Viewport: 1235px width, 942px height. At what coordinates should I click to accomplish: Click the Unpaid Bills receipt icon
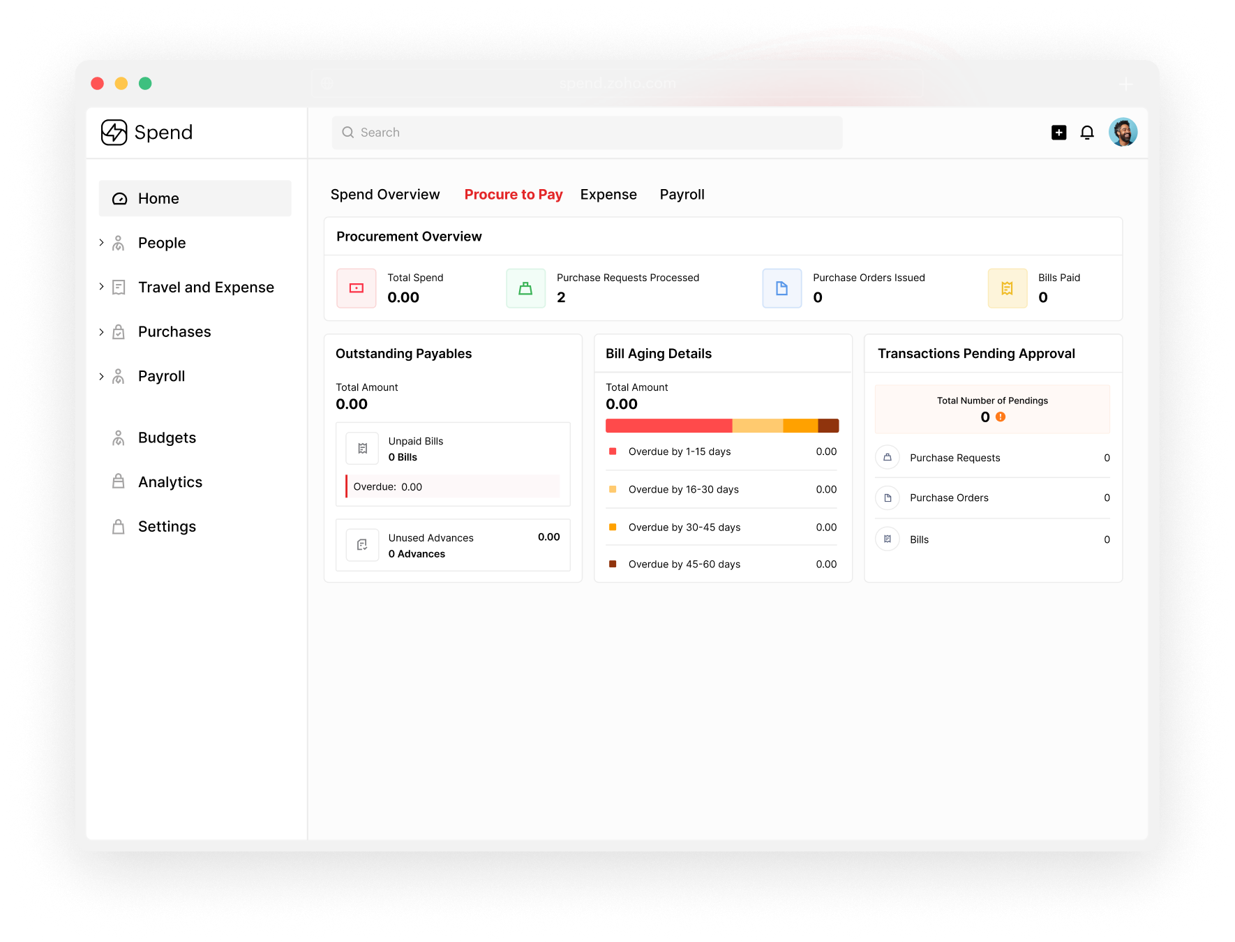click(362, 449)
